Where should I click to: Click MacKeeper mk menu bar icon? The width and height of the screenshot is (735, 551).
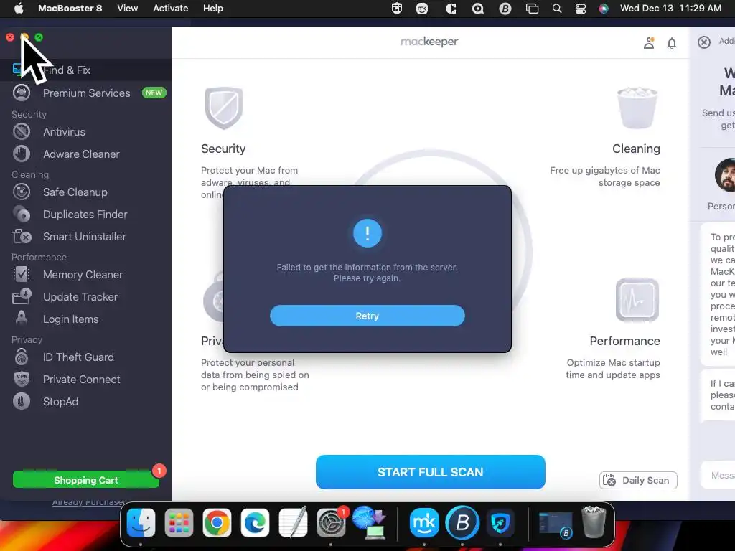pos(422,9)
